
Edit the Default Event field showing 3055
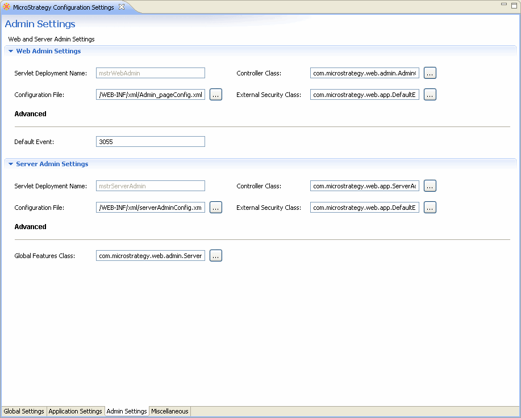[x=151, y=142]
